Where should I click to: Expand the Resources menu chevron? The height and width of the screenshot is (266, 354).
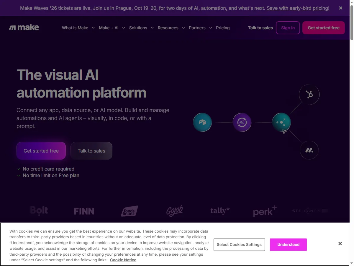[x=183, y=28]
